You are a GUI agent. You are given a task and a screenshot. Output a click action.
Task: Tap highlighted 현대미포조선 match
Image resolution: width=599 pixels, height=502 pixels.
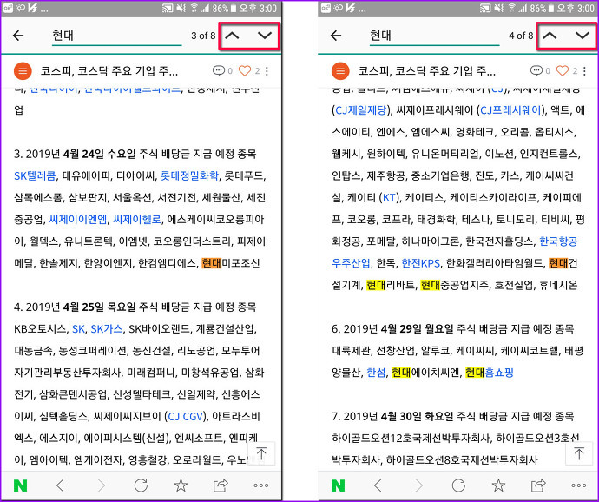231,263
